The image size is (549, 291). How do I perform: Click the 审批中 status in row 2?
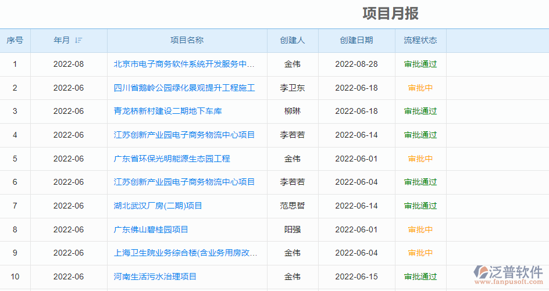(x=420, y=88)
